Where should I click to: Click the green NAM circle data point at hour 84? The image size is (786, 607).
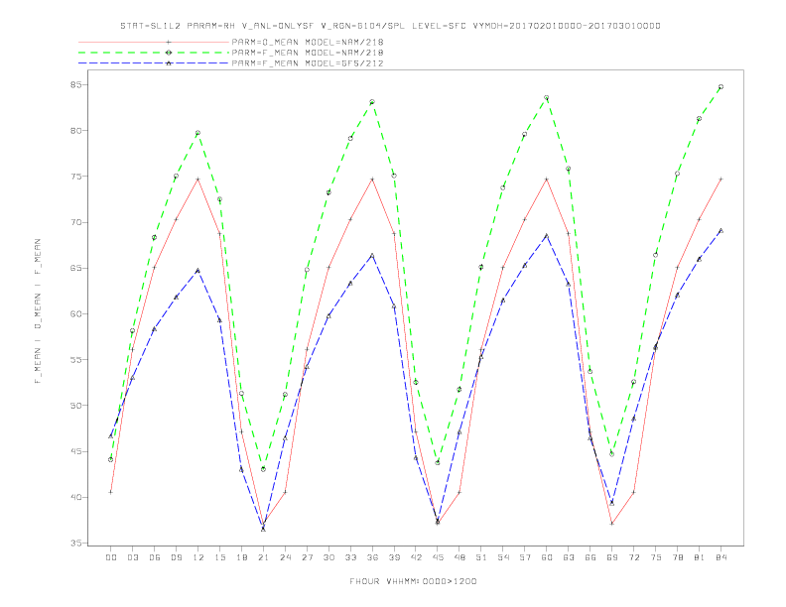pos(720,86)
